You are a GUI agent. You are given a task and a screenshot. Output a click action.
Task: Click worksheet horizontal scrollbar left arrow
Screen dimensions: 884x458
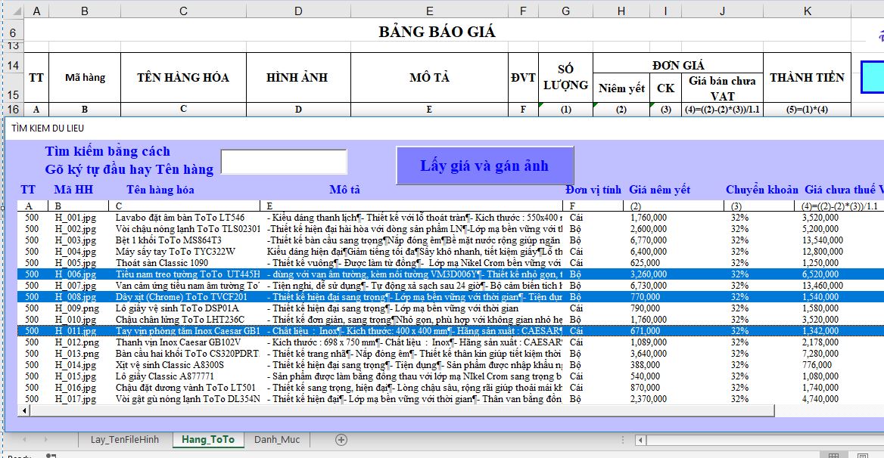tap(641, 439)
